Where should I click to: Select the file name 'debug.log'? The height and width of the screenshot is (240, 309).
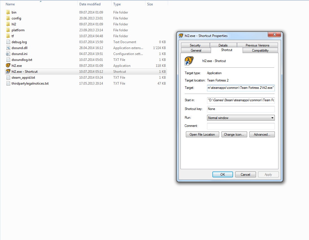click(x=19, y=42)
